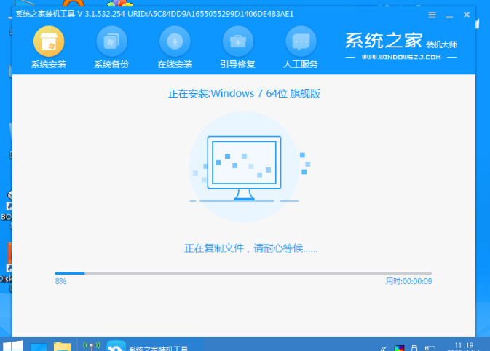Click the 正在复制文件 status message

pyautogui.click(x=250, y=248)
